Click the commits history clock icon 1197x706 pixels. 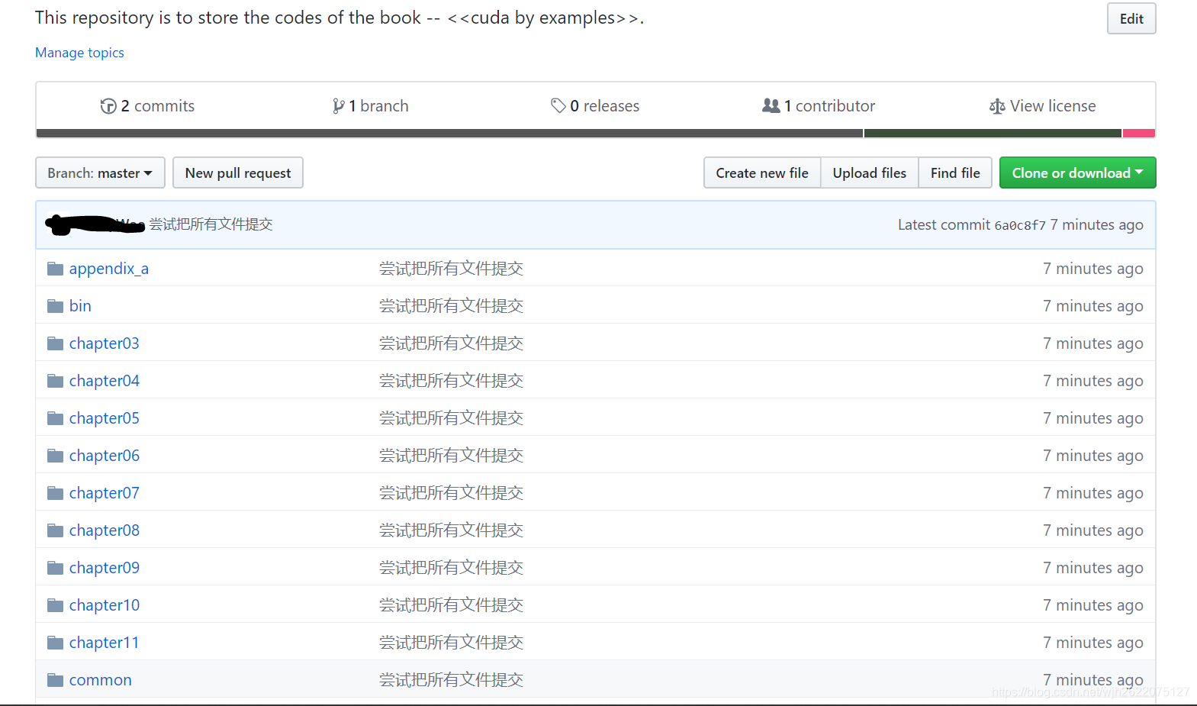coord(108,106)
